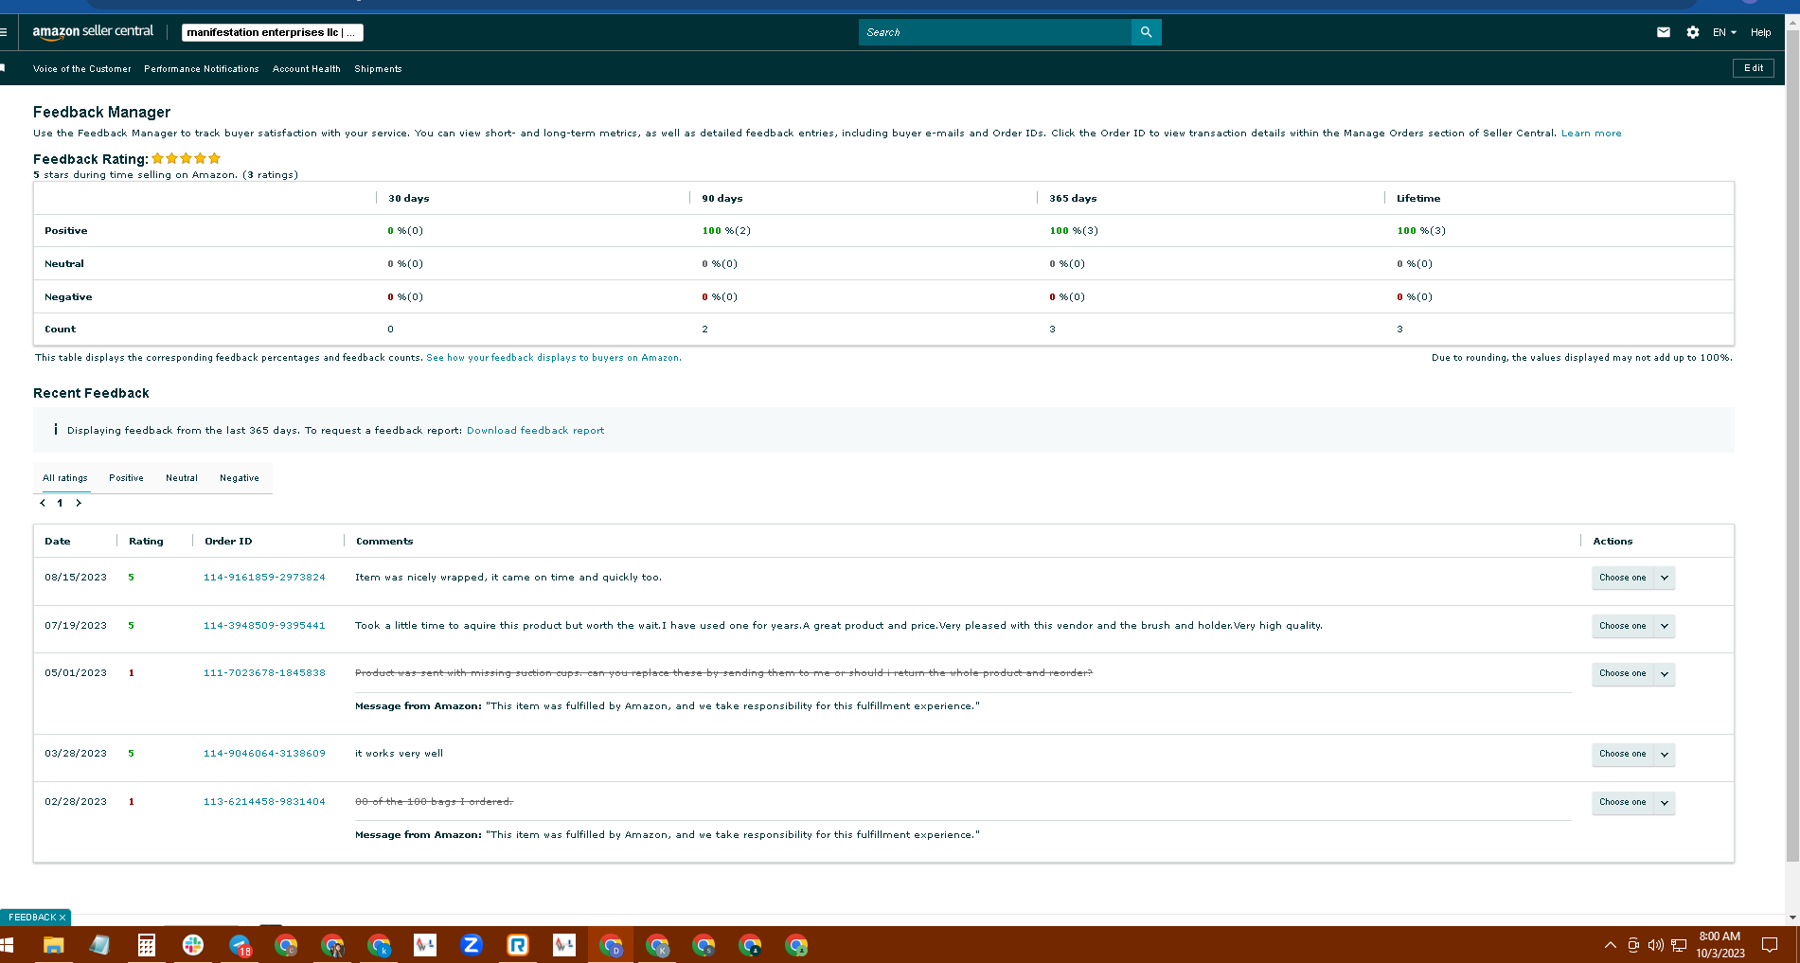Open account switcher manifestation enterprises llc
Image resolution: width=1800 pixels, height=963 pixels.
click(x=272, y=32)
